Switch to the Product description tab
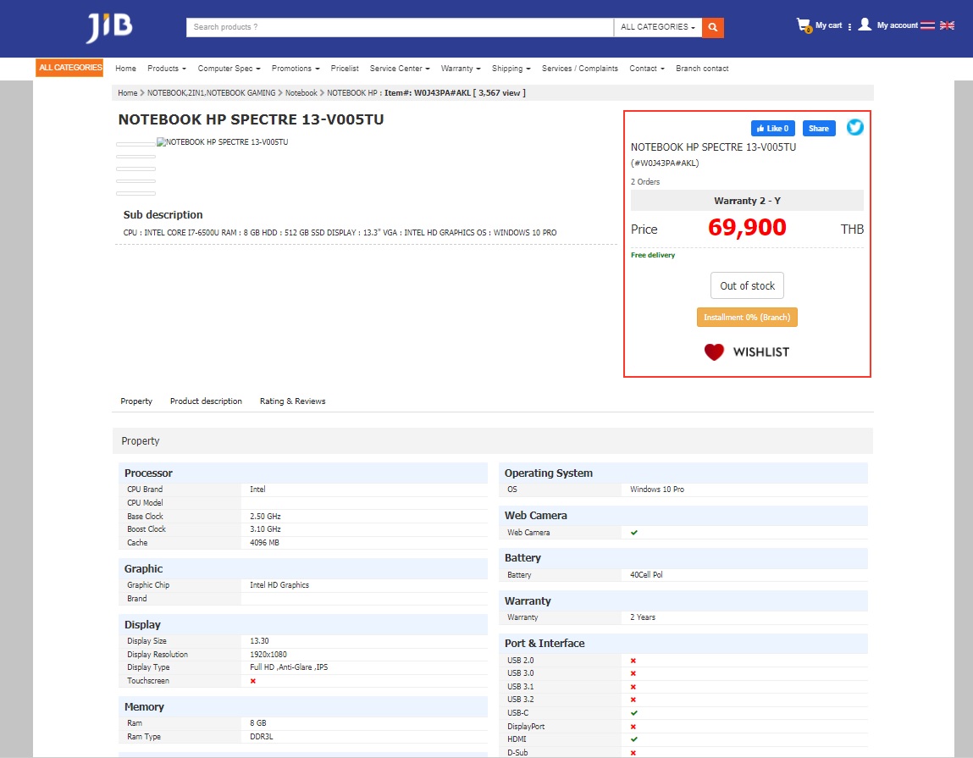 coord(206,401)
